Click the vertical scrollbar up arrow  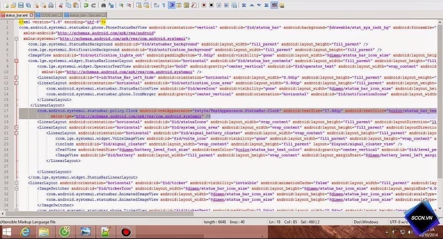440,22
